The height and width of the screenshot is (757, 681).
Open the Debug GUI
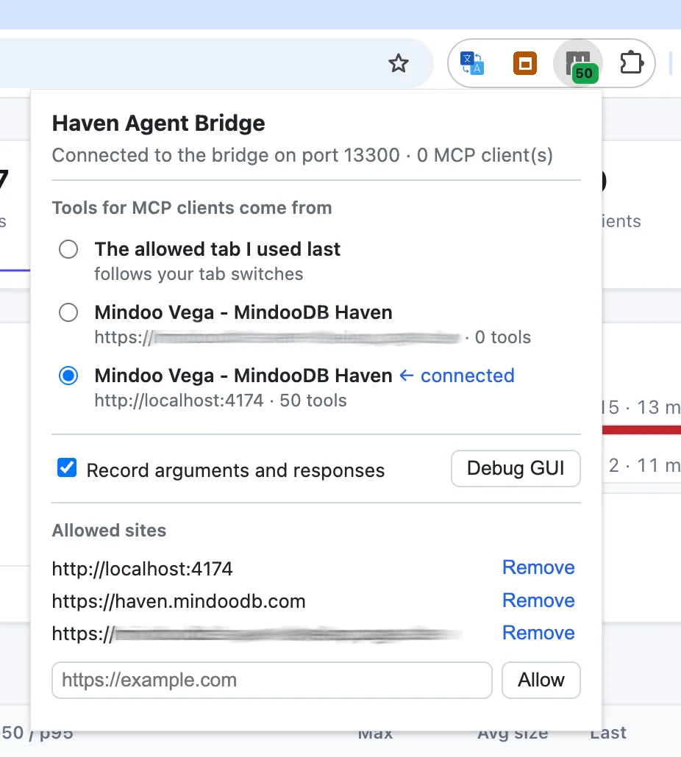pos(516,468)
